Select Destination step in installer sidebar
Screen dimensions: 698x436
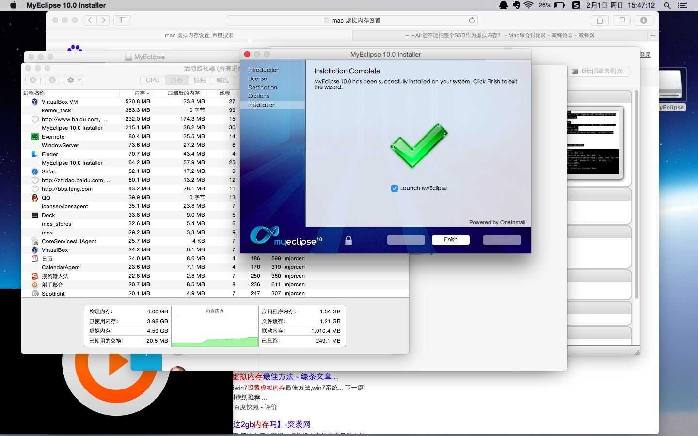click(x=262, y=88)
